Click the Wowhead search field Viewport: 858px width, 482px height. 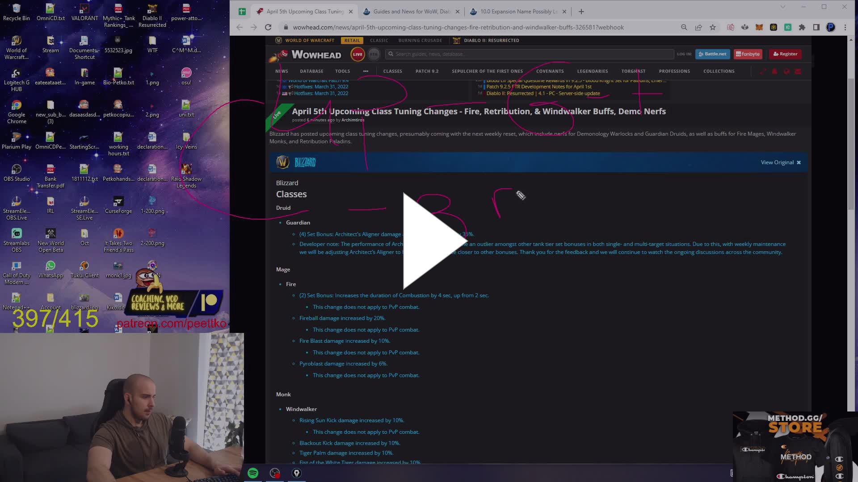pos(530,54)
